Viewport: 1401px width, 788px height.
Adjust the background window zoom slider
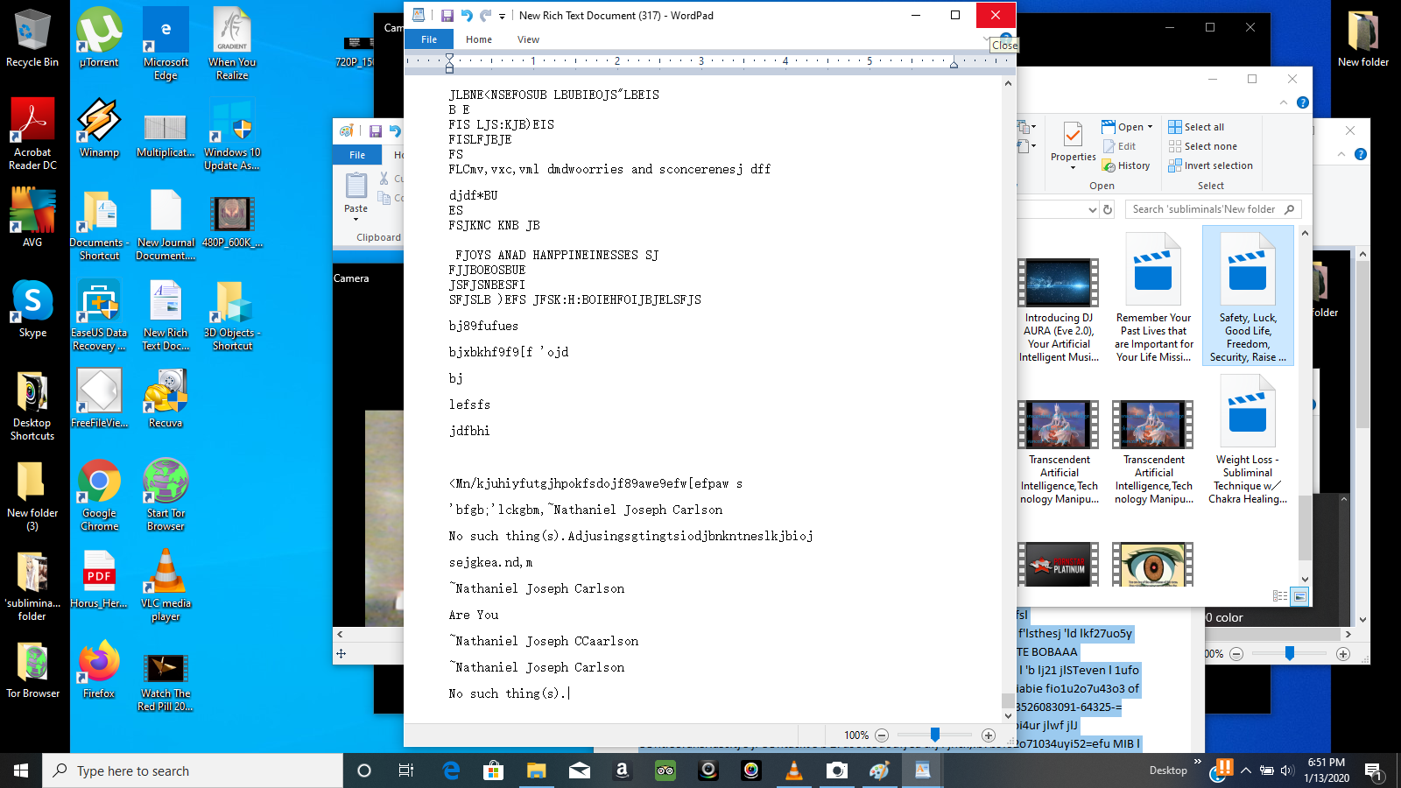tap(1290, 654)
